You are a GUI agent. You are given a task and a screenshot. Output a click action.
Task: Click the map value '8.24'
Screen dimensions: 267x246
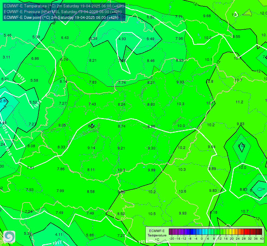tap(122, 104)
